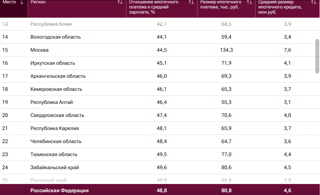Click the Регион column header text
320x195 pixels.
(38, 2)
